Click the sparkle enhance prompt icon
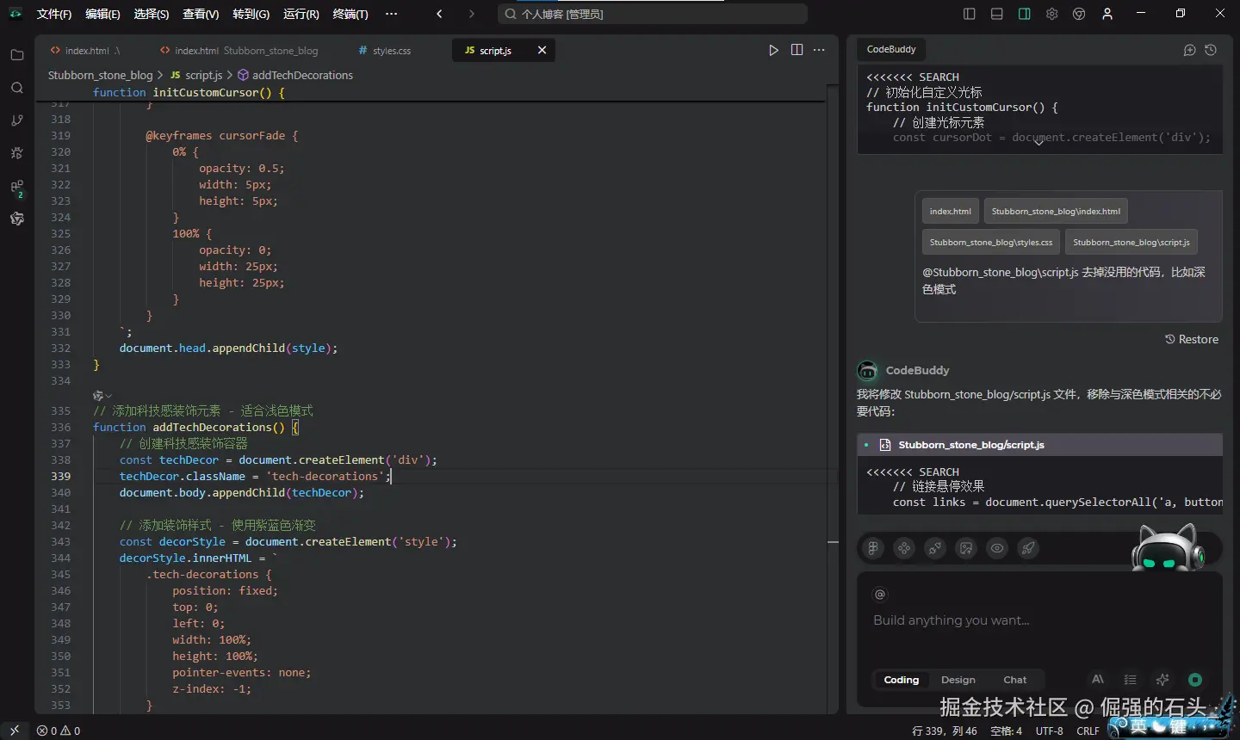 point(1162,680)
